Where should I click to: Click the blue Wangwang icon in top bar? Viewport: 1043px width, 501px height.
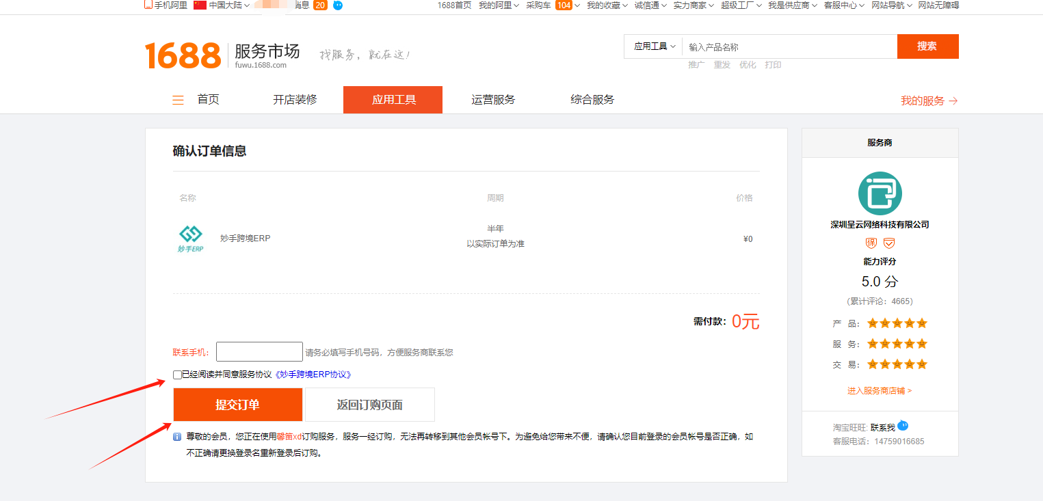click(338, 5)
